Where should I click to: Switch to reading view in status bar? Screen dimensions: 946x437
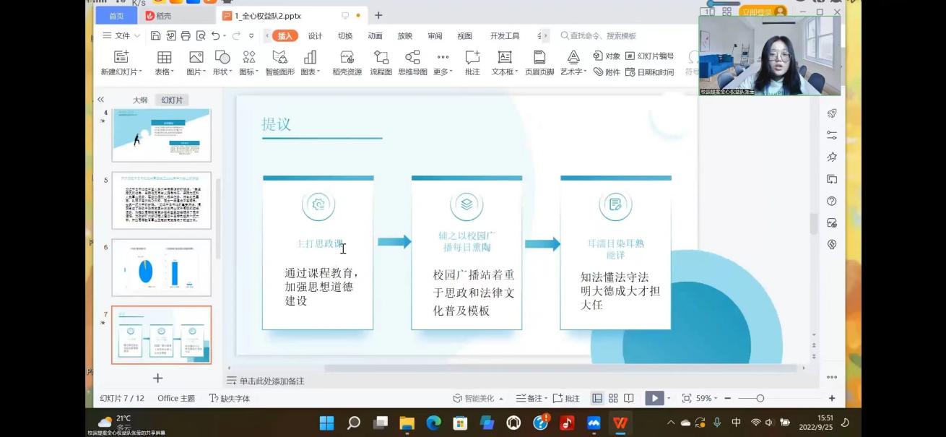(x=629, y=398)
